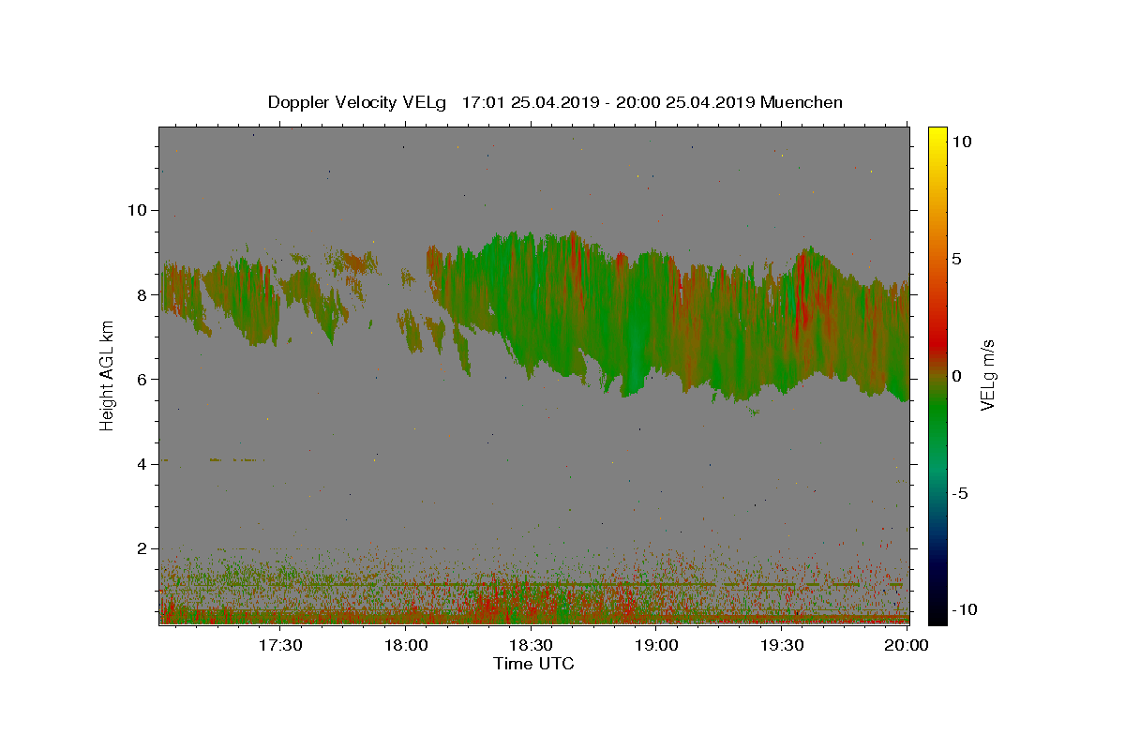Click the 2 km height tick label
The image size is (1125, 750).
(143, 548)
